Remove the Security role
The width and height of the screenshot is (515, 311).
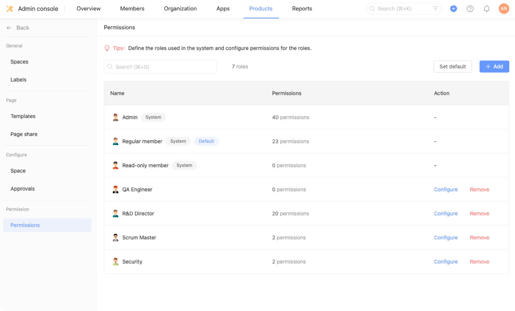click(x=479, y=262)
